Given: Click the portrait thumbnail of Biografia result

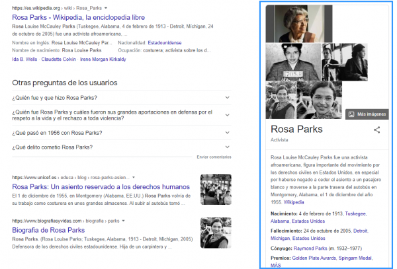Looking at the screenshot, I should (x=216, y=233).
